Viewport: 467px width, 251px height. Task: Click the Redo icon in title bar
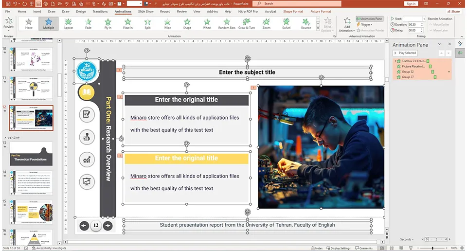point(24,4)
